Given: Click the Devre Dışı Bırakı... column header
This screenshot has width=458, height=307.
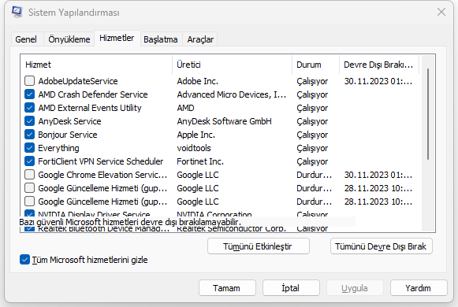Looking at the screenshot, I should point(379,65).
